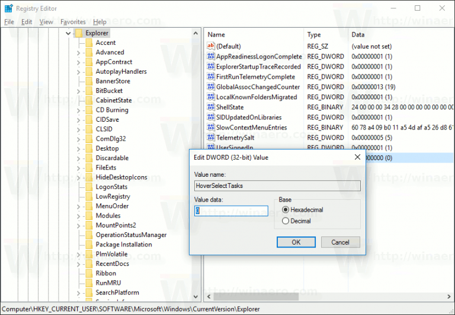Click the BitBucket folder icon
The width and height of the screenshot is (455, 315).
(89, 90)
